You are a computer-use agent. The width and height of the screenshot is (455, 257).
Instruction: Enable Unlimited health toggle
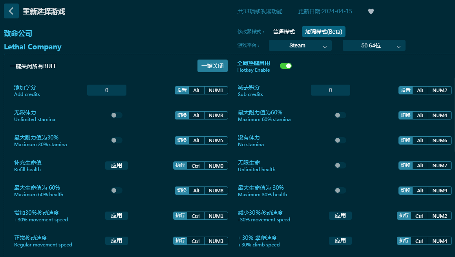[340, 165]
